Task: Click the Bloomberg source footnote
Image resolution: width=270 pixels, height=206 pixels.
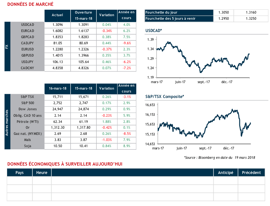Action: (x=219, y=157)
